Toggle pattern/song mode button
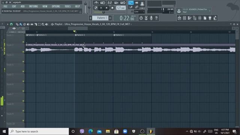 tap(96, 8)
